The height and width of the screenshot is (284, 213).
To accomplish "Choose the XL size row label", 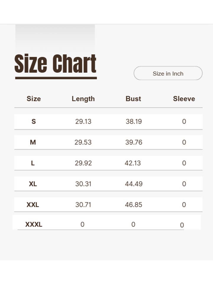I will pos(33,184).
